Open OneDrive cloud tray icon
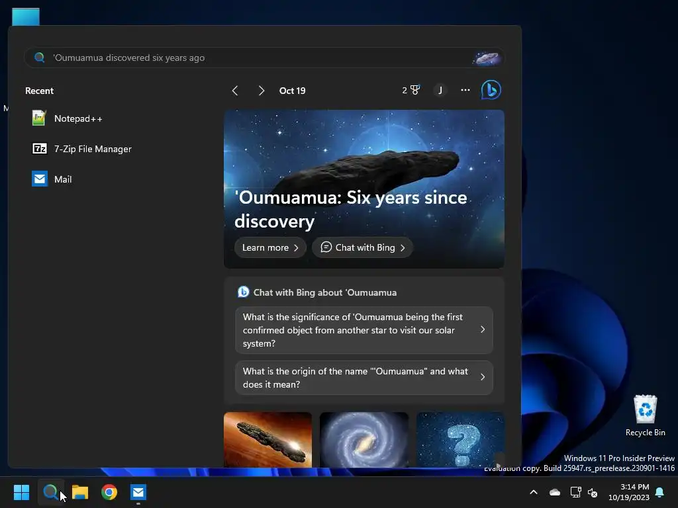Viewport: 678px width, 508px height. 555,492
